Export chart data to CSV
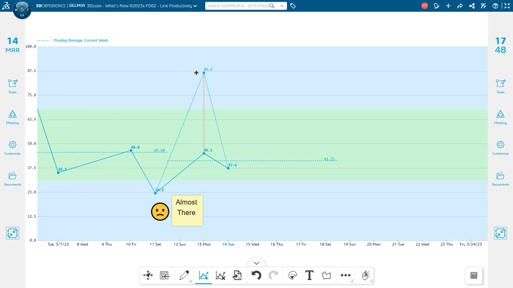 238,275
